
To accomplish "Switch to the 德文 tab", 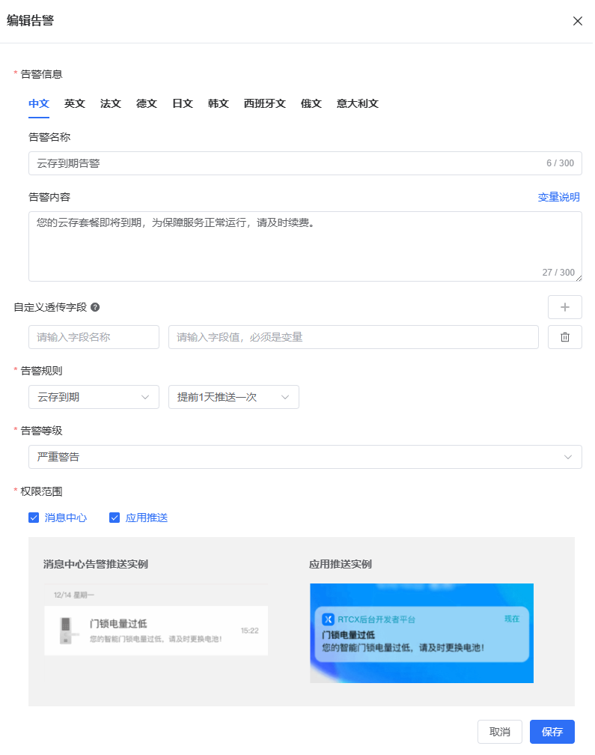I will pyautogui.click(x=147, y=103).
